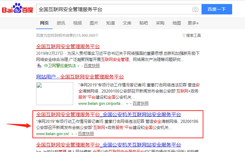Open first result 全国互联网安全管理服务平台
Screen dimensions: 245x152
pyautogui.click(x=68, y=47)
